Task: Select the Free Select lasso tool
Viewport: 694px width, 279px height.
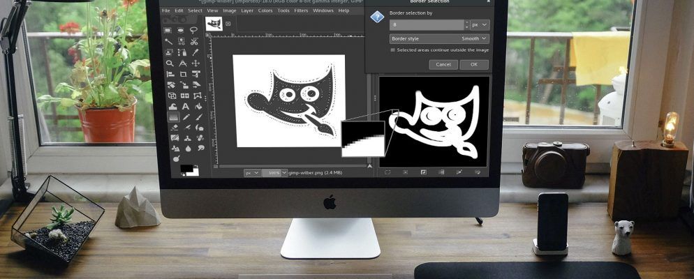Action: [194, 30]
